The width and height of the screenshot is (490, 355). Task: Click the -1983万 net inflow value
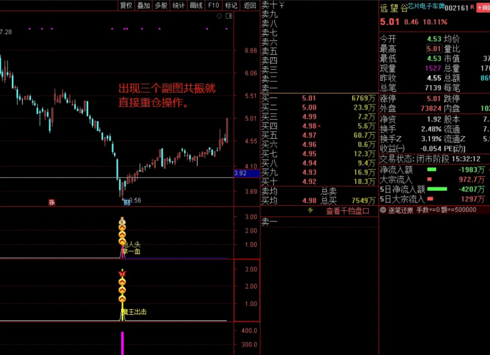click(472, 170)
